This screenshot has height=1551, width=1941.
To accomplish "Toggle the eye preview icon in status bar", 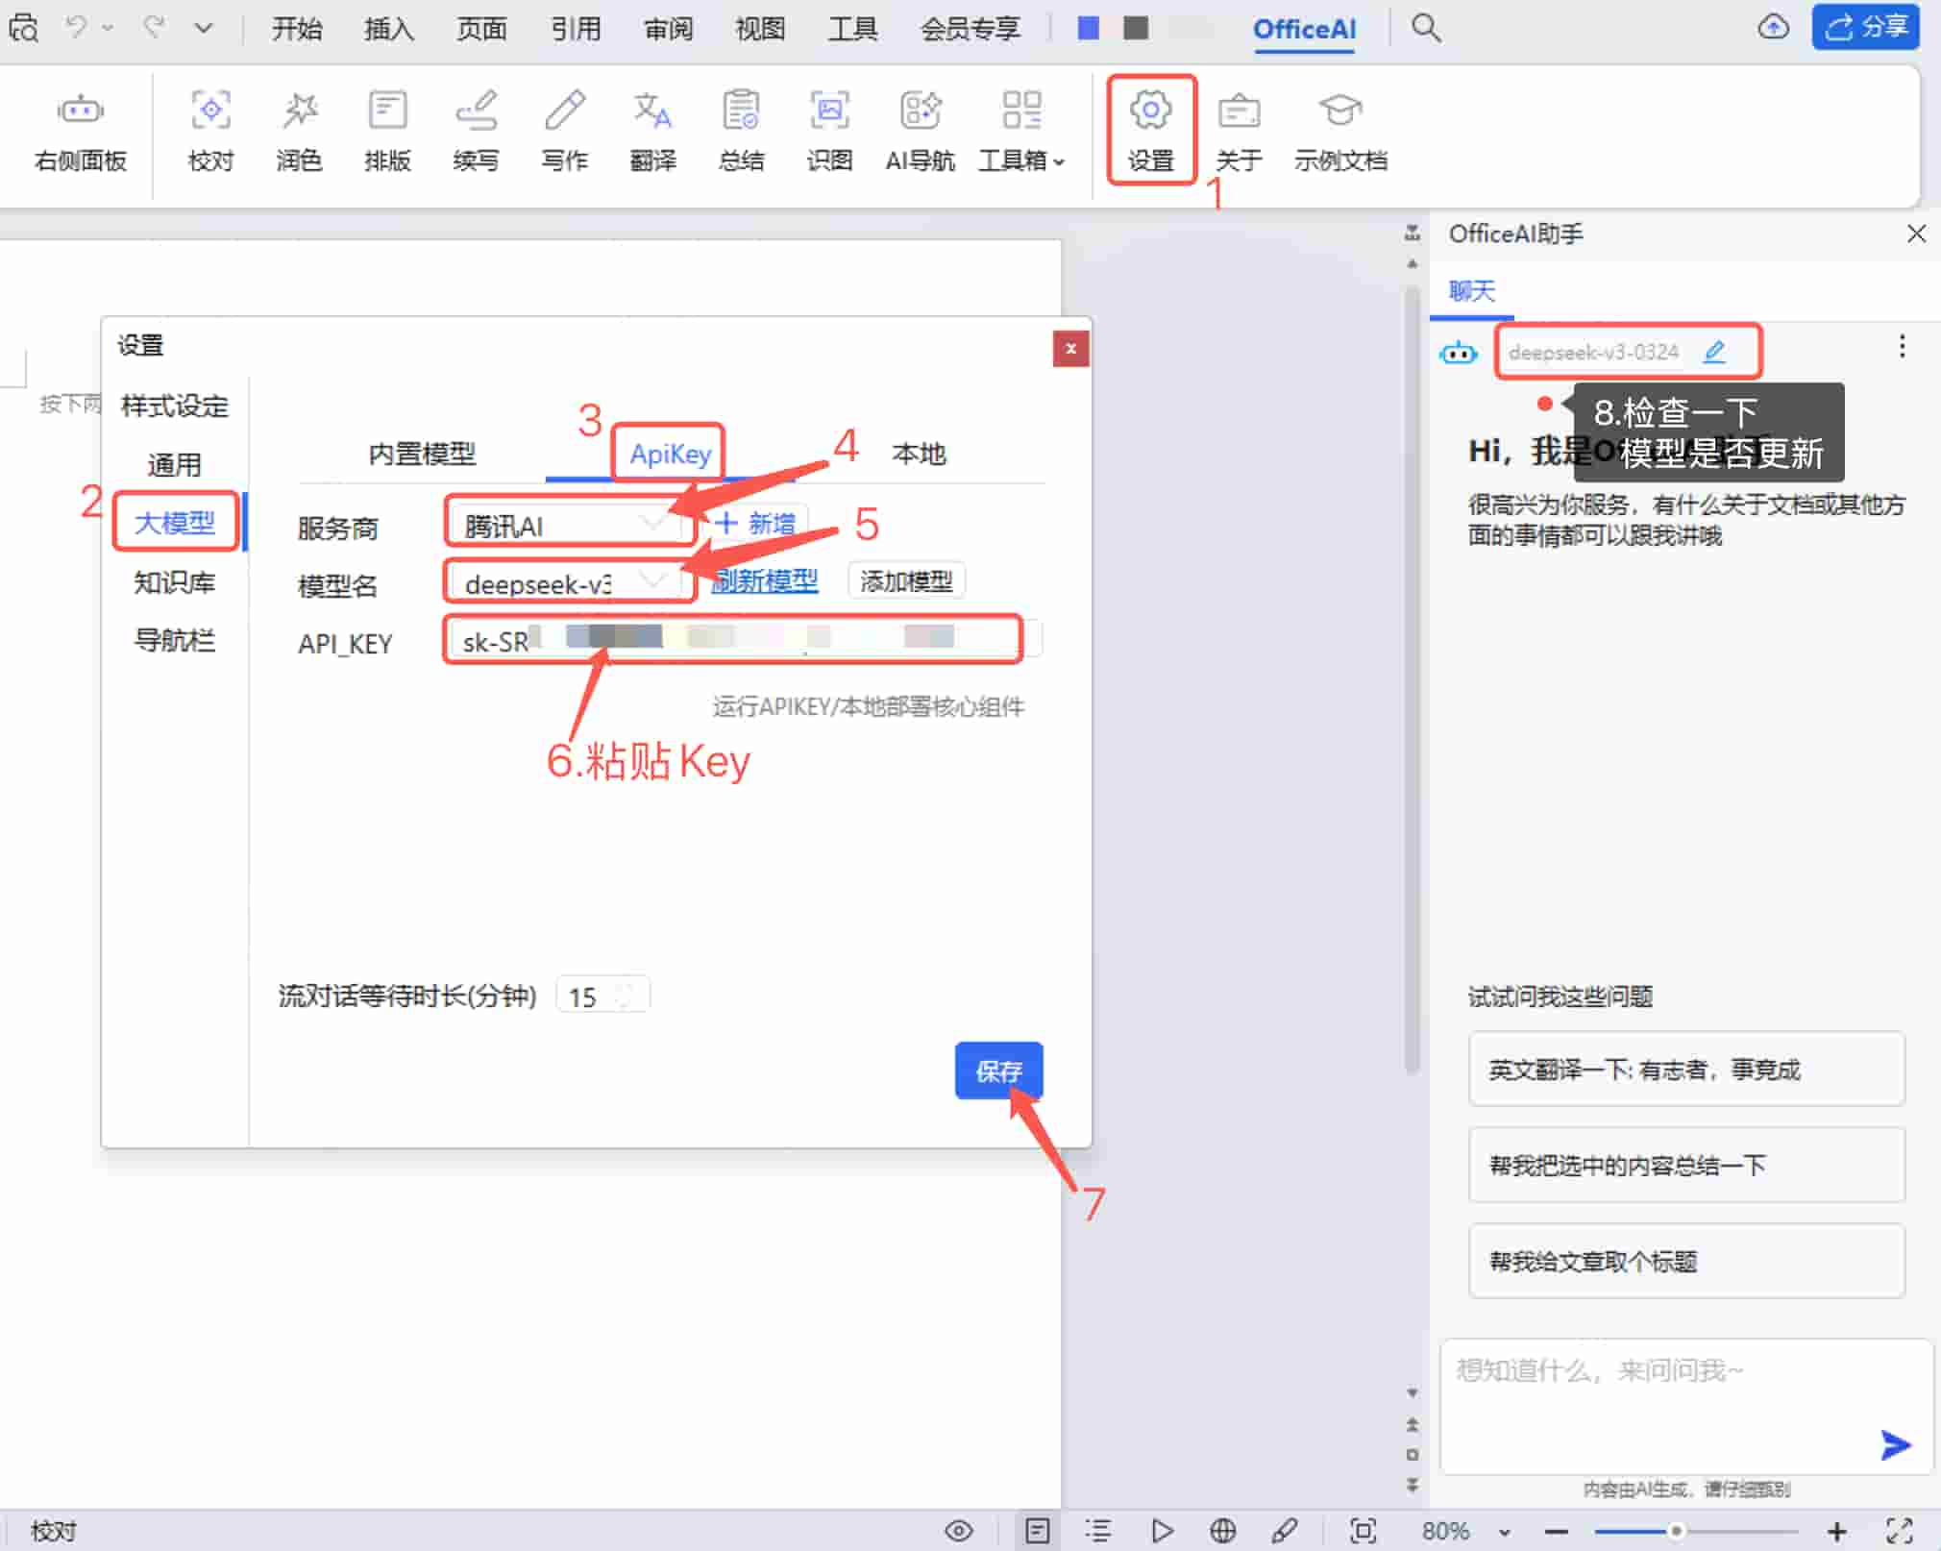I will 959,1530.
